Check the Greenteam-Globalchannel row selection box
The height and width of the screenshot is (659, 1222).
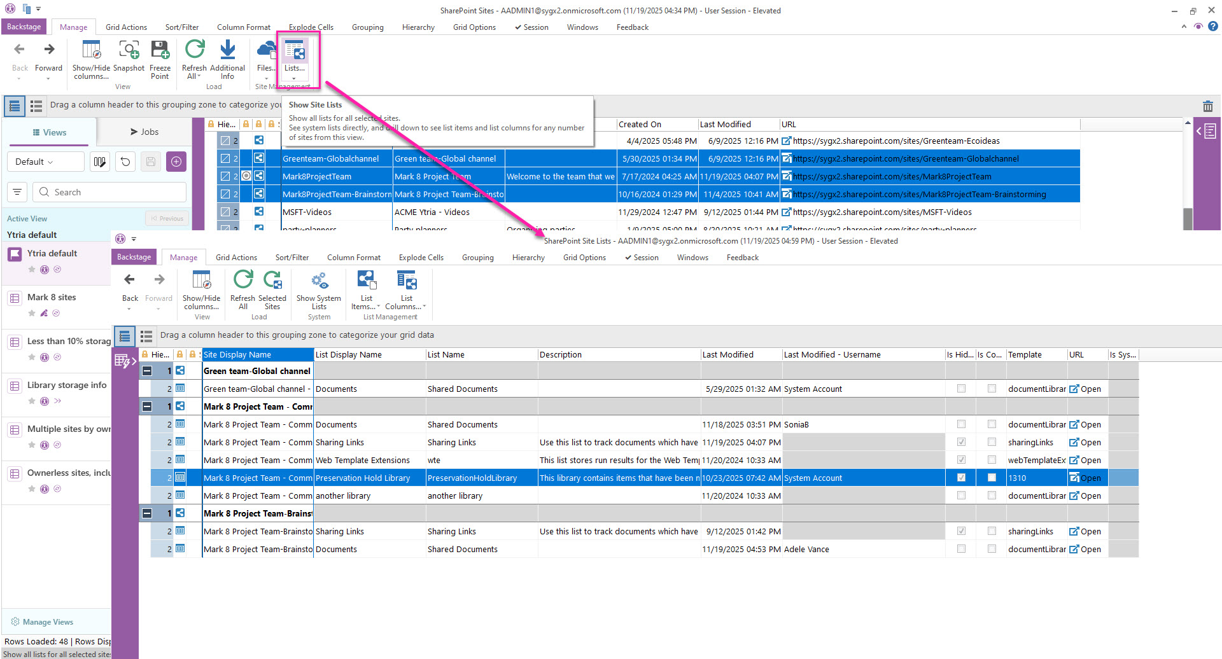(x=225, y=158)
